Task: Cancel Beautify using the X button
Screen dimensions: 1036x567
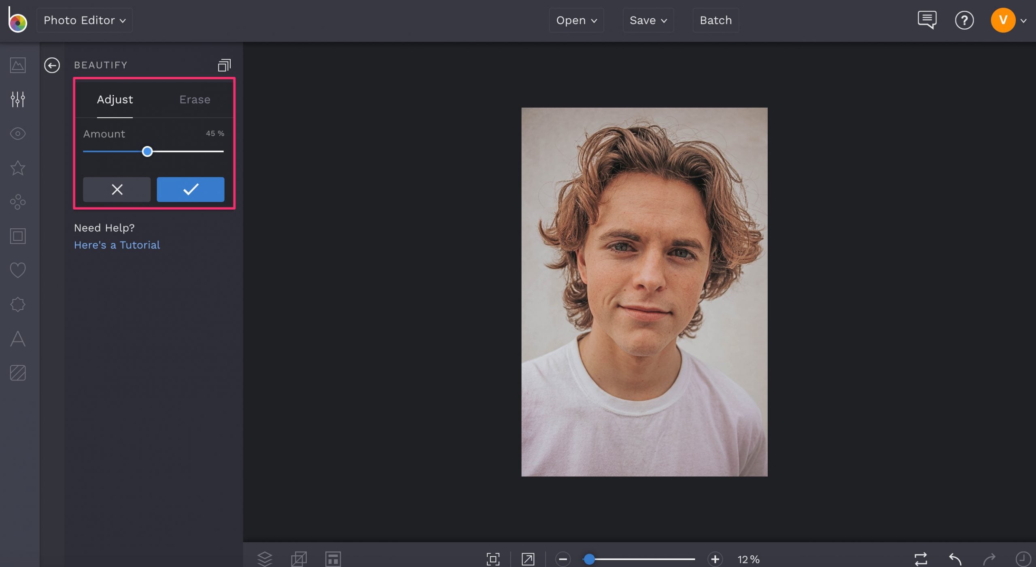Action: tap(117, 189)
